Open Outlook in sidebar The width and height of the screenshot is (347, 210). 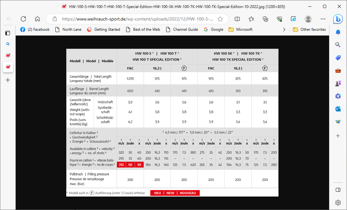[x=338, y=109]
